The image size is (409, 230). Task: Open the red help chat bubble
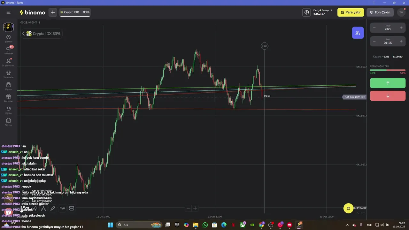(9, 212)
